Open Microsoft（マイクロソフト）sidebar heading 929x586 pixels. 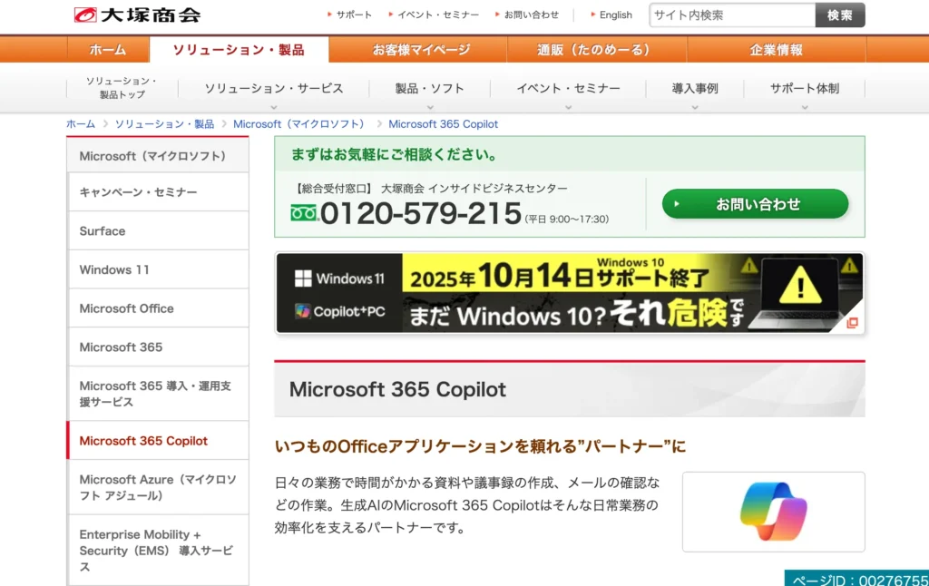(x=158, y=156)
